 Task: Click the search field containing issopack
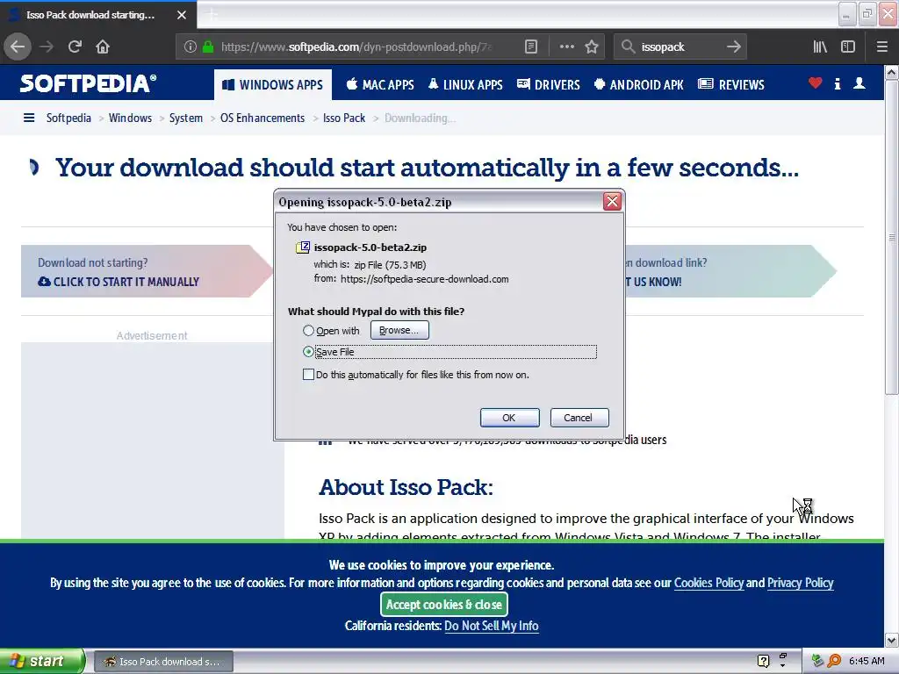[680, 47]
